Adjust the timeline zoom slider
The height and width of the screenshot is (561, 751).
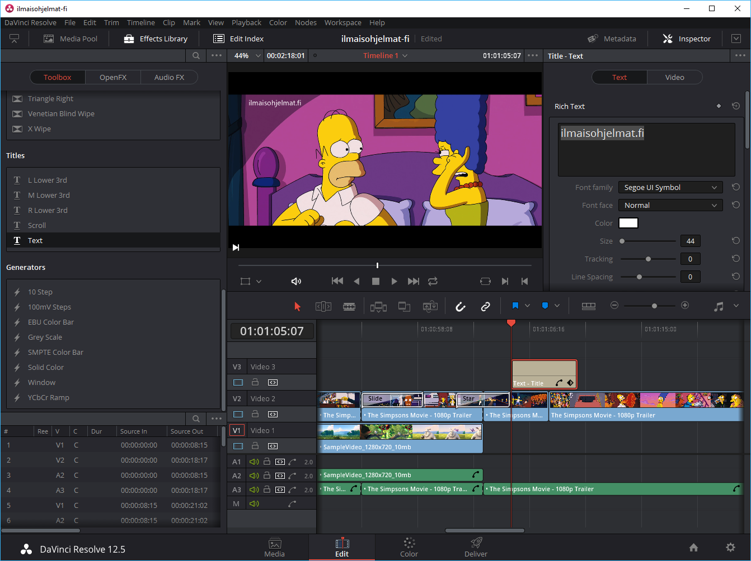[x=654, y=306]
